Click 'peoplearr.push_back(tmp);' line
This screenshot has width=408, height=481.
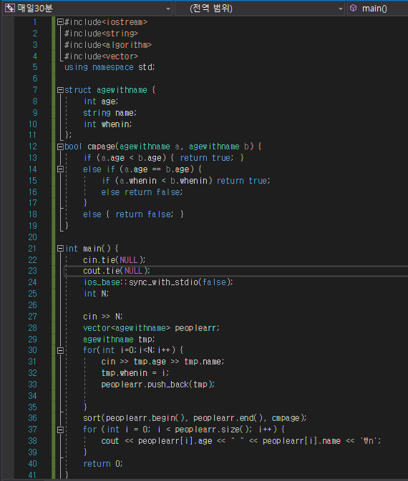[x=158, y=385]
